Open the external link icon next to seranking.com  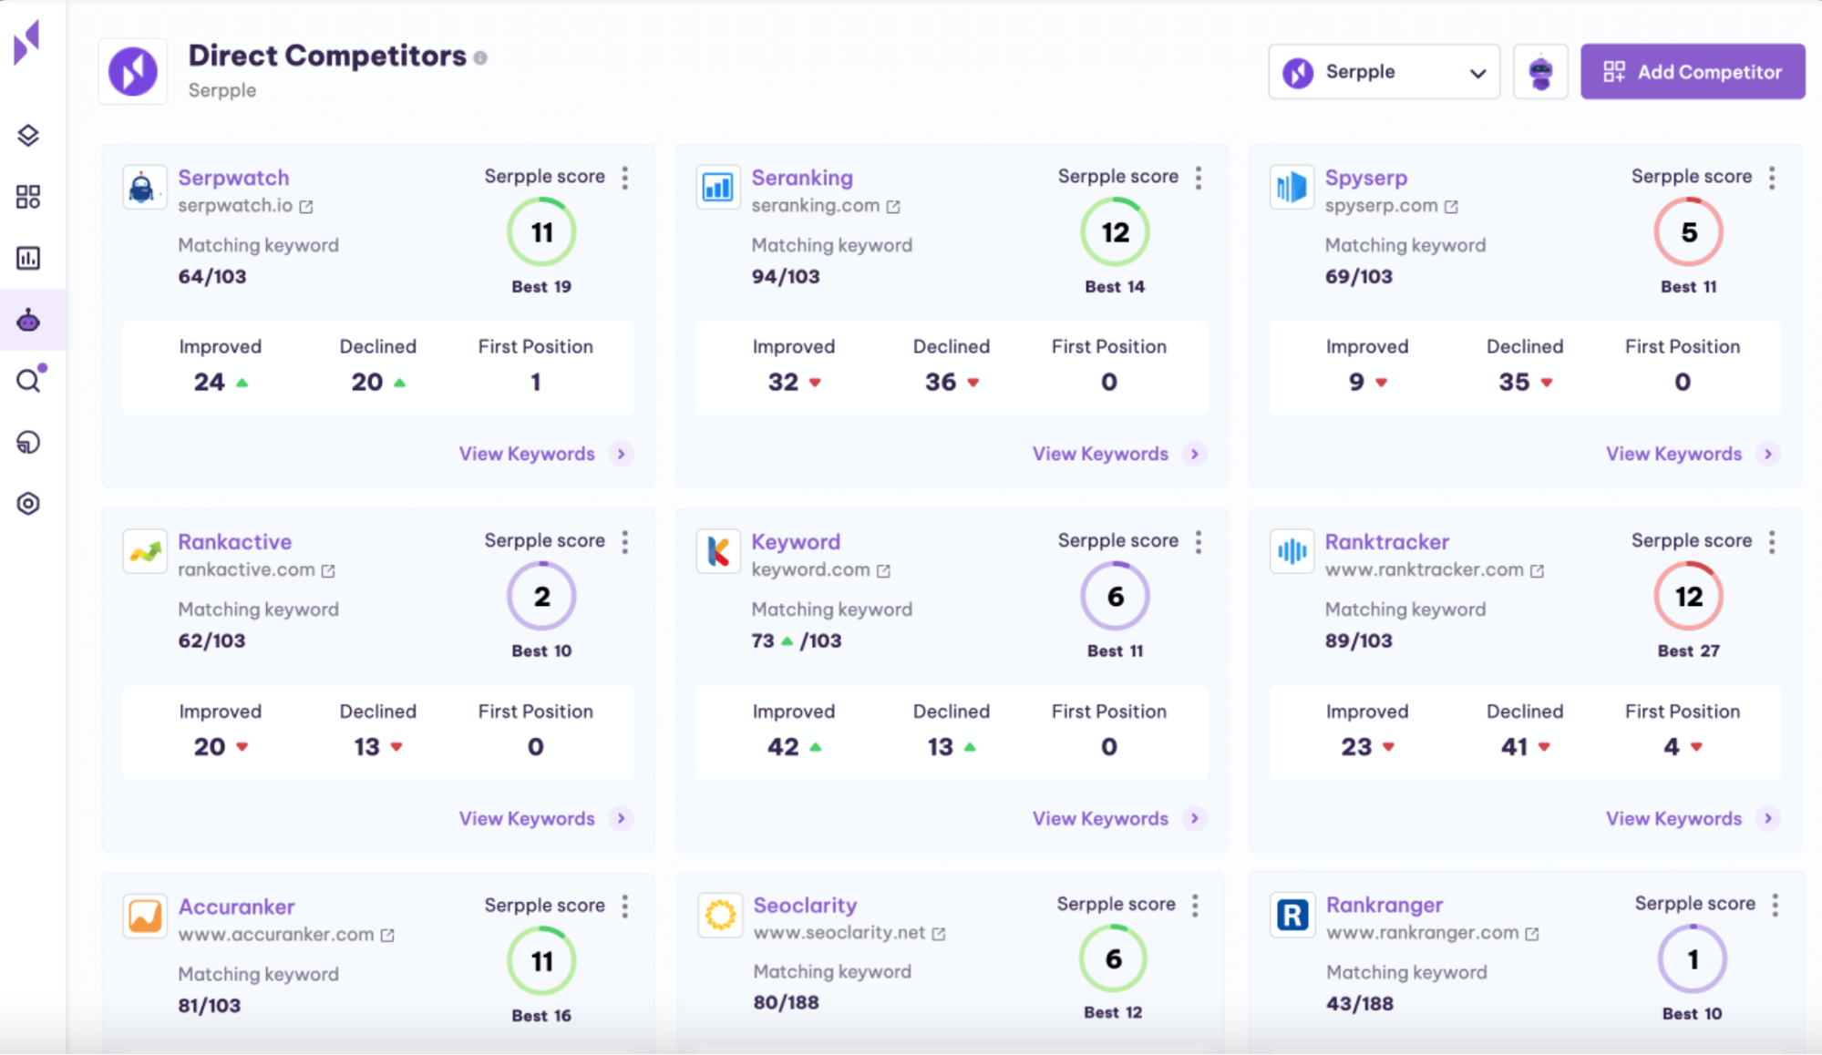[893, 207]
